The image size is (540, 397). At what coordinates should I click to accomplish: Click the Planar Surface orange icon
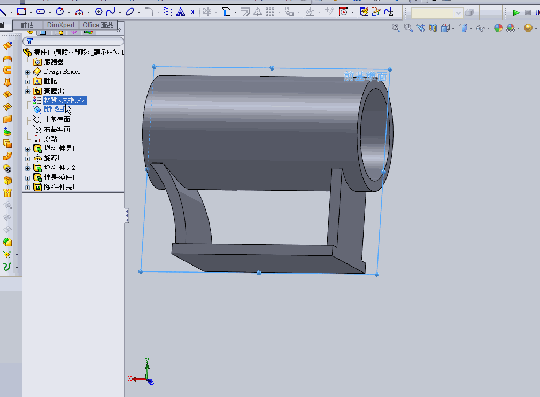click(x=7, y=120)
